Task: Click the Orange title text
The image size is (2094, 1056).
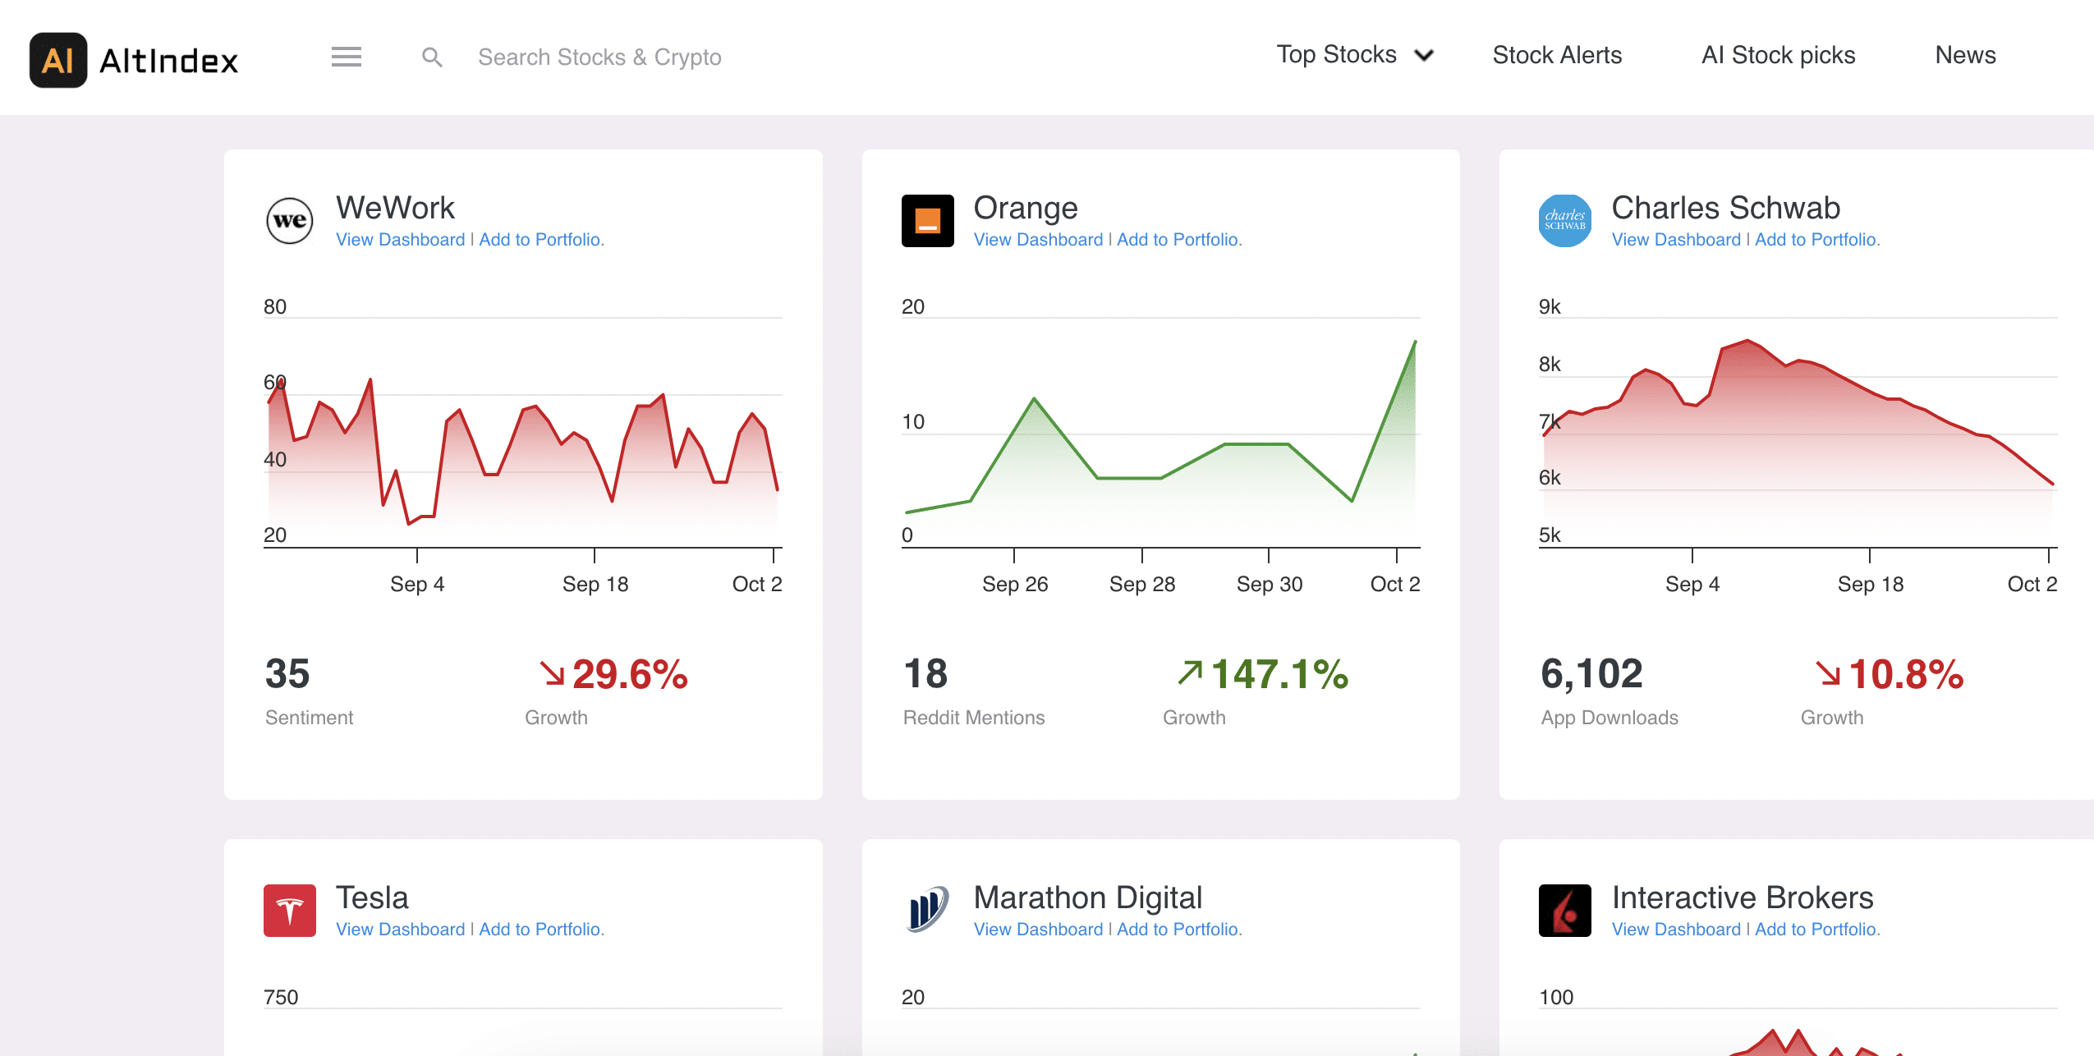Action: (1026, 209)
